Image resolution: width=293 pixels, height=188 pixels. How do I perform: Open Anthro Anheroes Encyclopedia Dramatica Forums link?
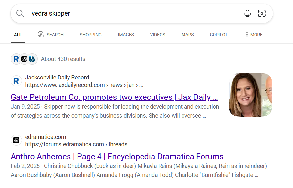coord(117,157)
